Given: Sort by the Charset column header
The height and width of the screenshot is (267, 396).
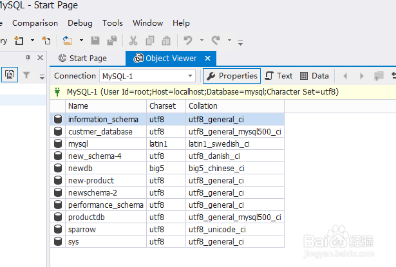Looking at the screenshot, I should tap(166, 106).
